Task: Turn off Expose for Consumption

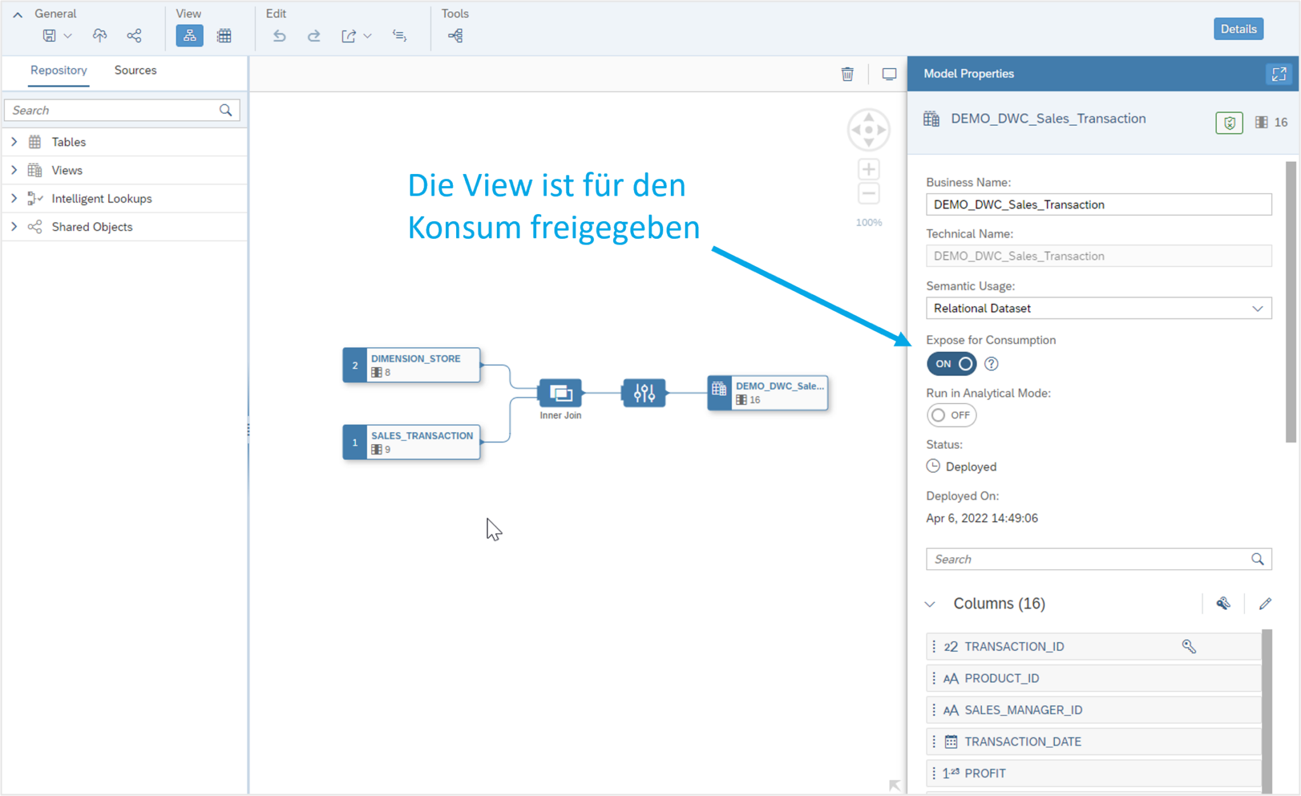Action: pos(951,363)
